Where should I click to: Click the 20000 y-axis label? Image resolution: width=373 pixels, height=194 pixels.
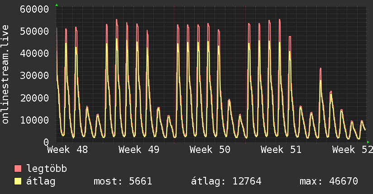(x=34, y=98)
